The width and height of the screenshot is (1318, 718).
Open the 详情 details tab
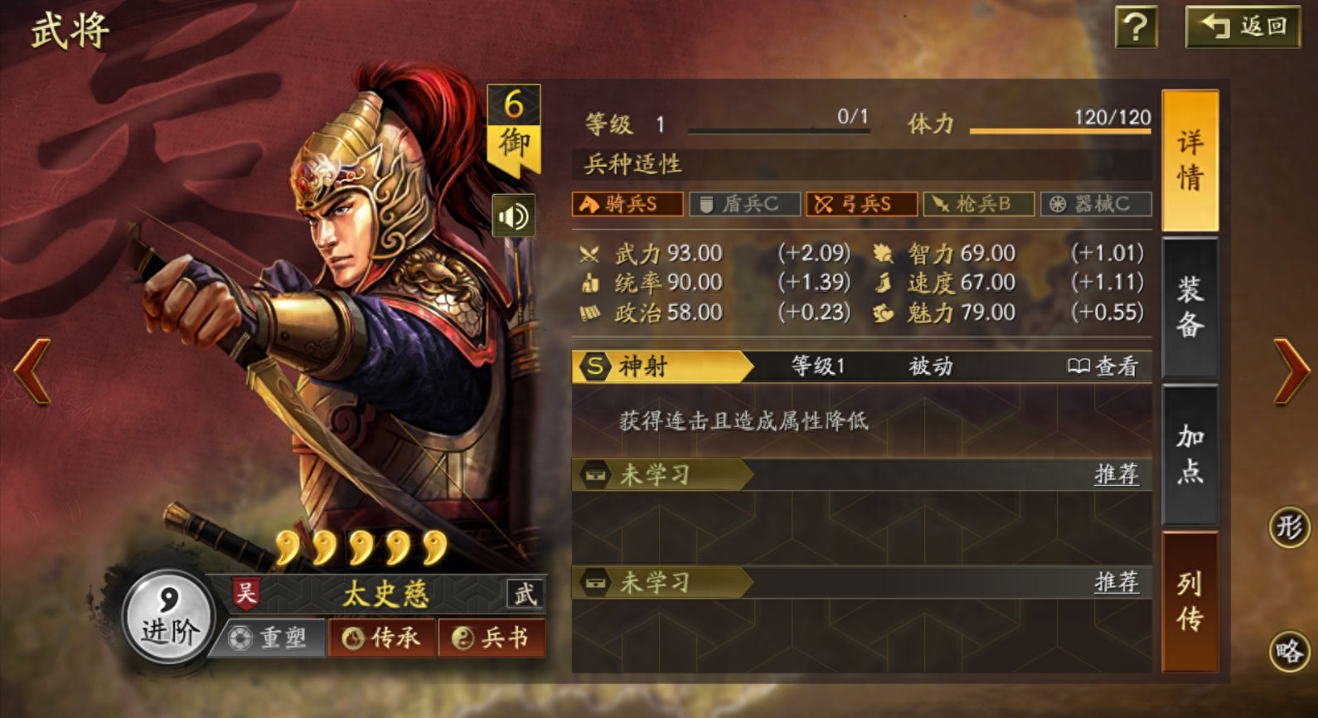point(1190,160)
